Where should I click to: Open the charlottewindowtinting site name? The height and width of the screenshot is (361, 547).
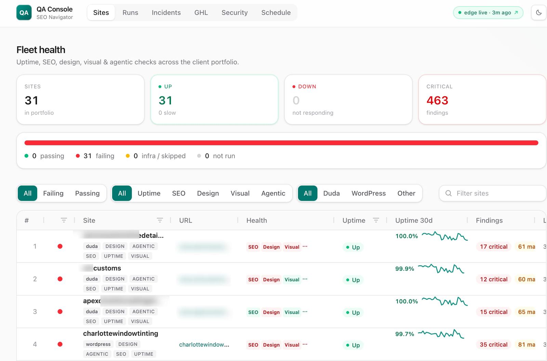[121, 333]
